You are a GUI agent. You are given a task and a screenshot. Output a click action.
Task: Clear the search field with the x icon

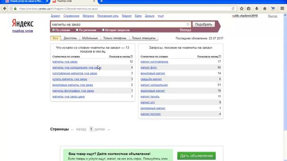(188, 24)
